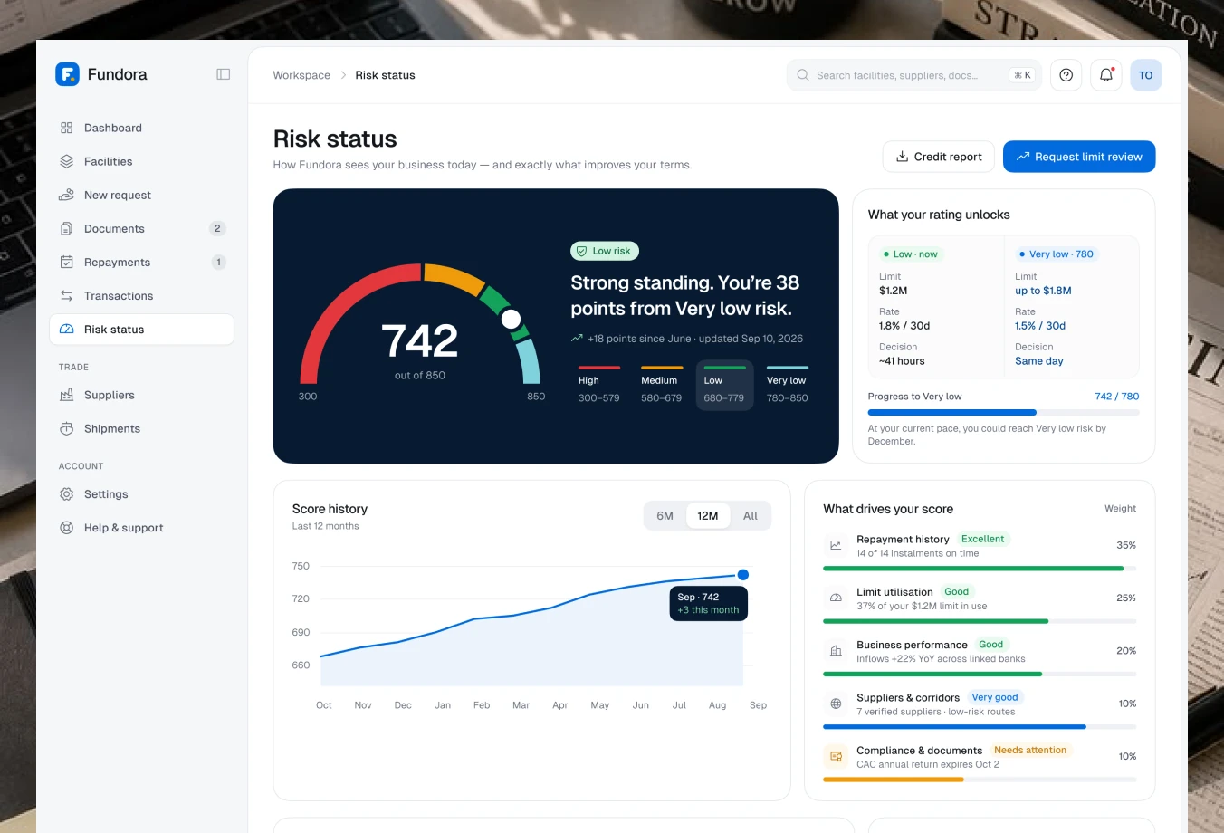Click the Limit utilisation gauge icon

[x=836, y=598]
